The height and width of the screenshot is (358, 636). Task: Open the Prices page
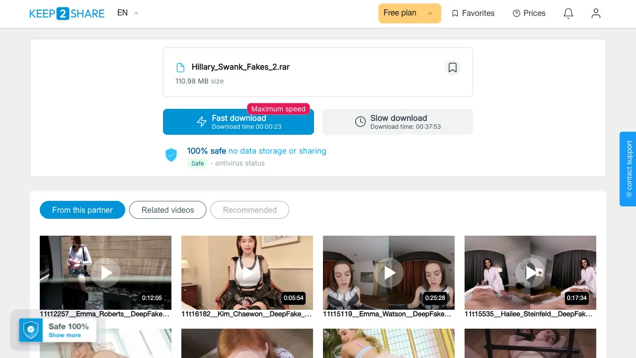(529, 13)
